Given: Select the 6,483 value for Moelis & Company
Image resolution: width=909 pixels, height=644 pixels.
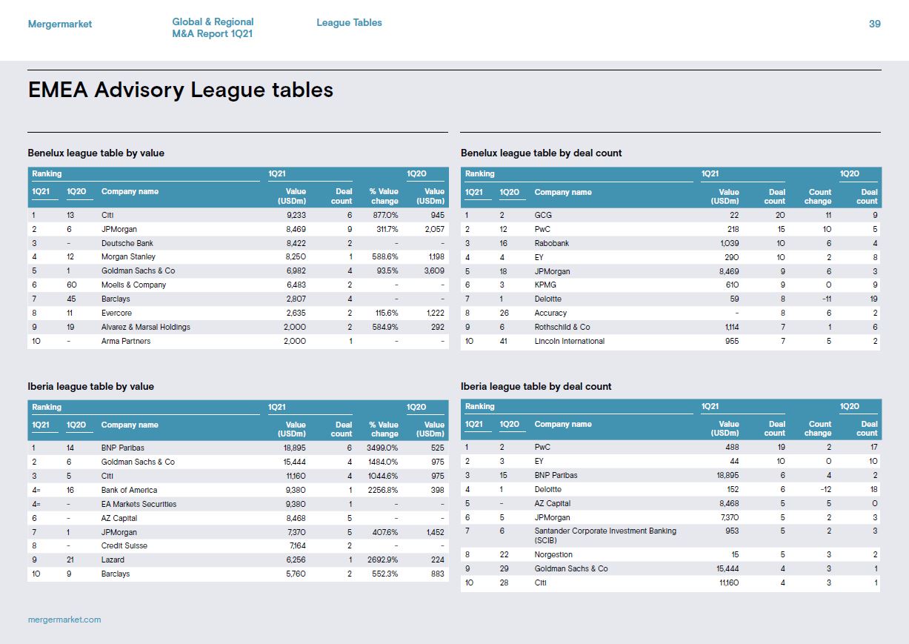Looking at the screenshot, I should (x=295, y=285).
